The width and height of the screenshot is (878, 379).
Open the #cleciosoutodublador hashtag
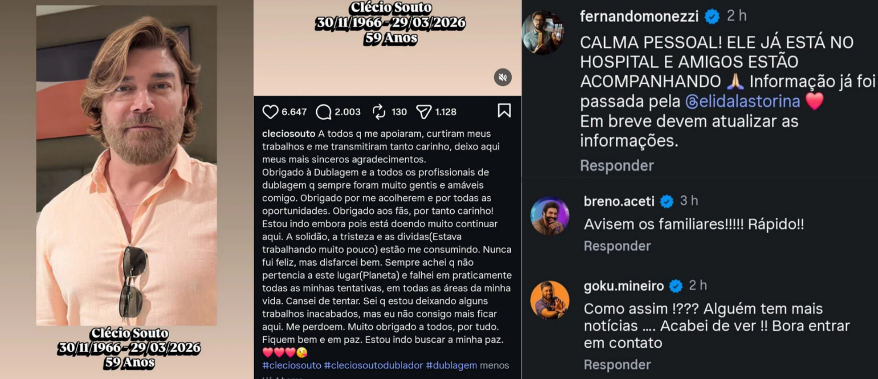pyautogui.click(x=373, y=365)
